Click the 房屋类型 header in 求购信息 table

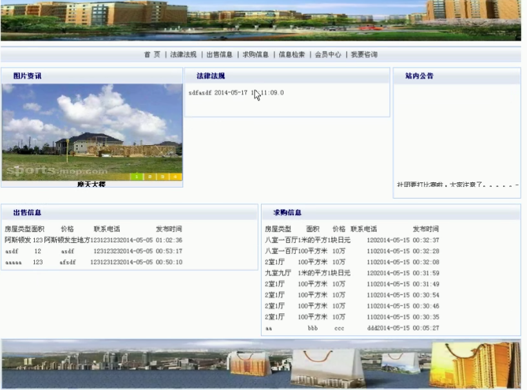point(278,229)
